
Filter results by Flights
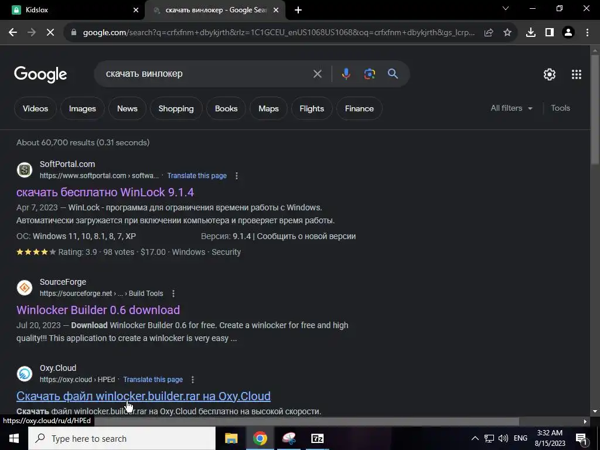click(x=312, y=108)
